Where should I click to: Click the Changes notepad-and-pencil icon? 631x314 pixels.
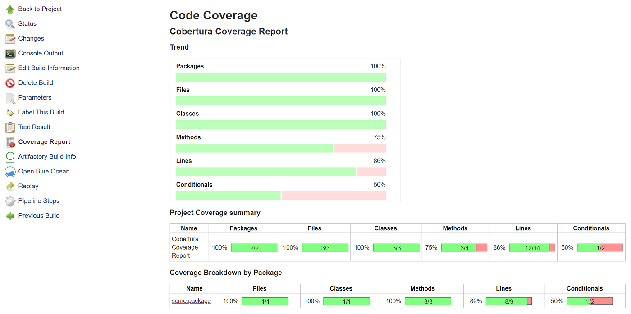coord(9,38)
